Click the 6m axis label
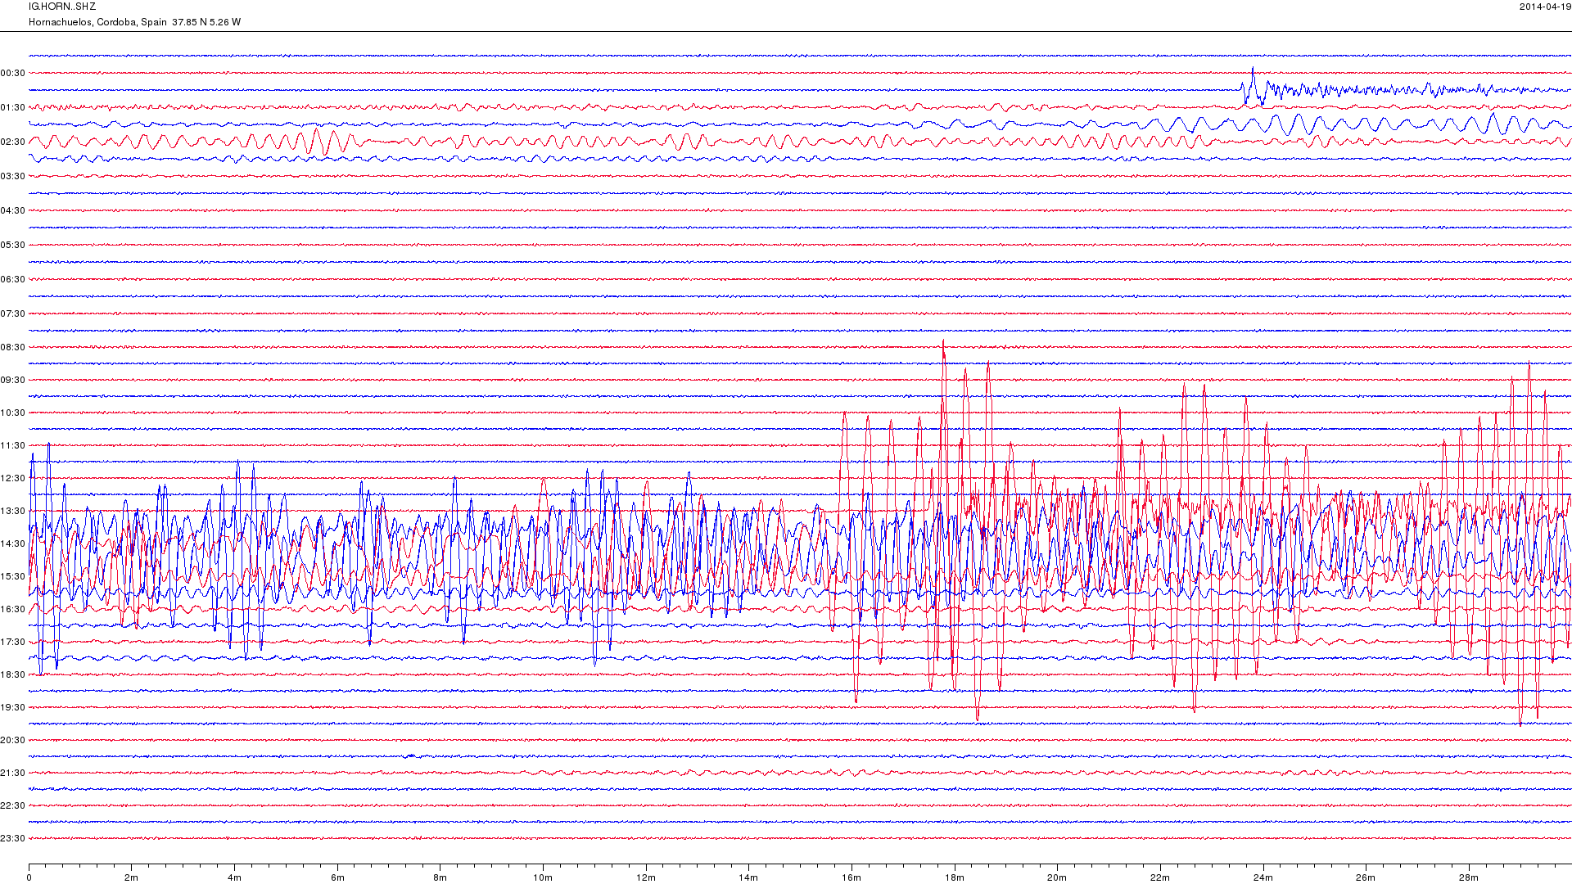Image resolution: width=1572 pixels, height=884 pixels. pos(337,877)
